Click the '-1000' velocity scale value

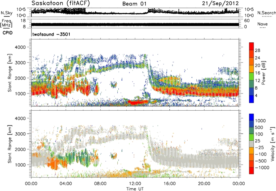262,168
